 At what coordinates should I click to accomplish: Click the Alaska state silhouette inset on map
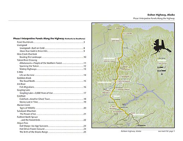(x=161, y=47)
